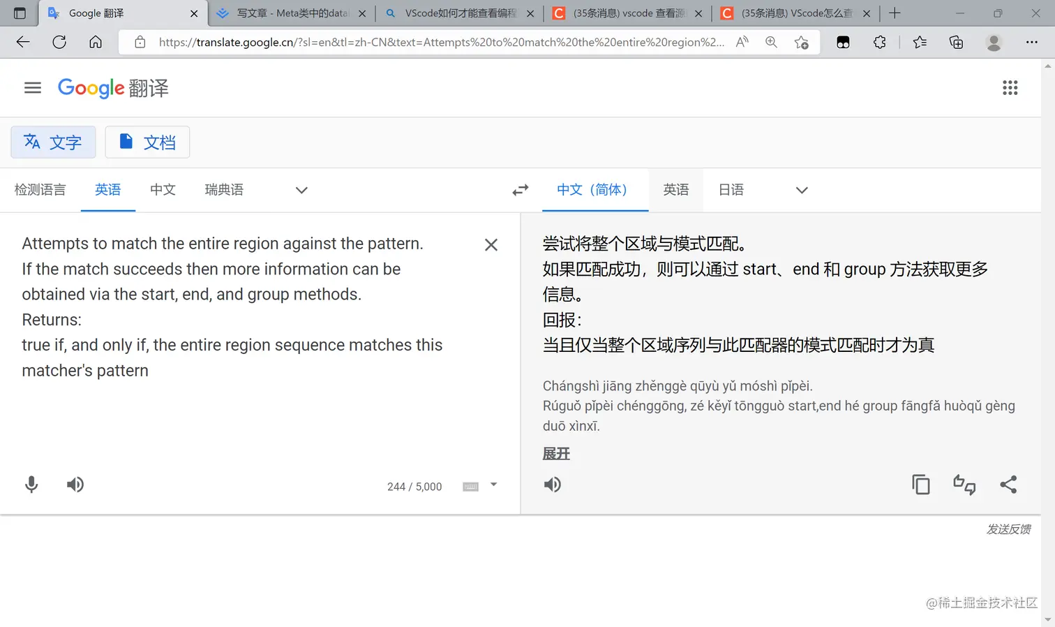Expand the pinyin with 展开
Viewport: 1055px width, 627px height.
tap(556, 454)
